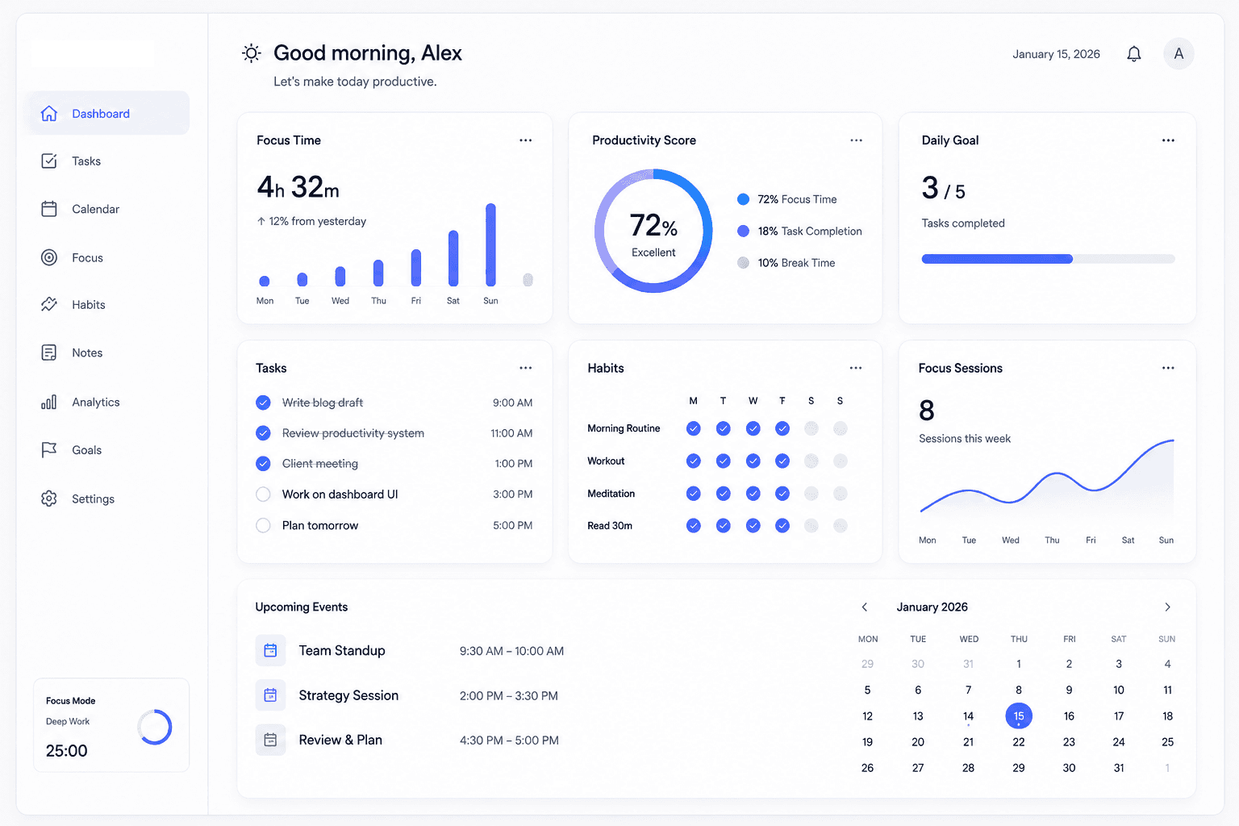Click the Focus Mode circular timer ring
The height and width of the screenshot is (826, 1239).
(x=155, y=727)
